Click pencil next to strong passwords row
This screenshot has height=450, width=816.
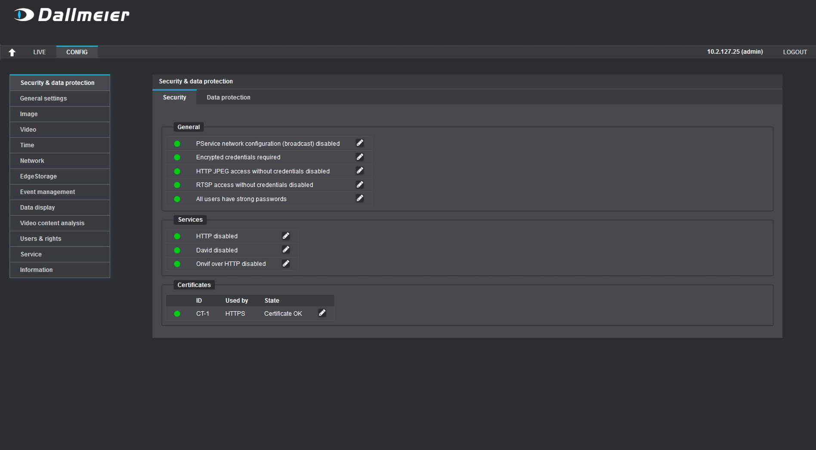click(x=360, y=198)
